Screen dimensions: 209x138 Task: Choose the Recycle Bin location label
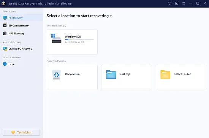point(72,74)
